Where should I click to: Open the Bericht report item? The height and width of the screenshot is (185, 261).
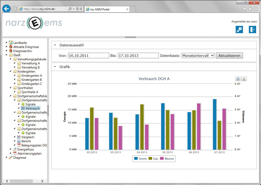tap(26, 141)
